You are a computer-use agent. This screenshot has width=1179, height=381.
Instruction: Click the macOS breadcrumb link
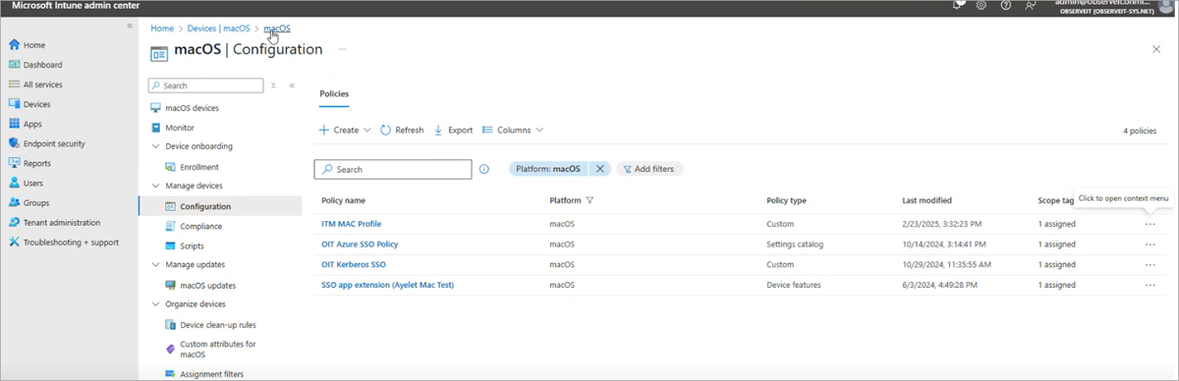pos(277,28)
